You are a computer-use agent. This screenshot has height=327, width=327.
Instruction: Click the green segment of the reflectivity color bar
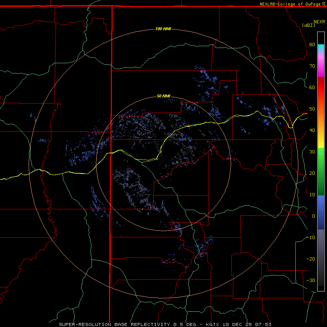pyautogui.click(x=321, y=171)
